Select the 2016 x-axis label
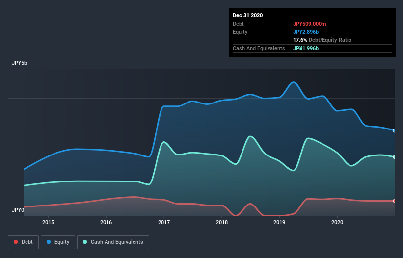Screen dimensions: 403x258 pyautogui.click(x=106, y=222)
